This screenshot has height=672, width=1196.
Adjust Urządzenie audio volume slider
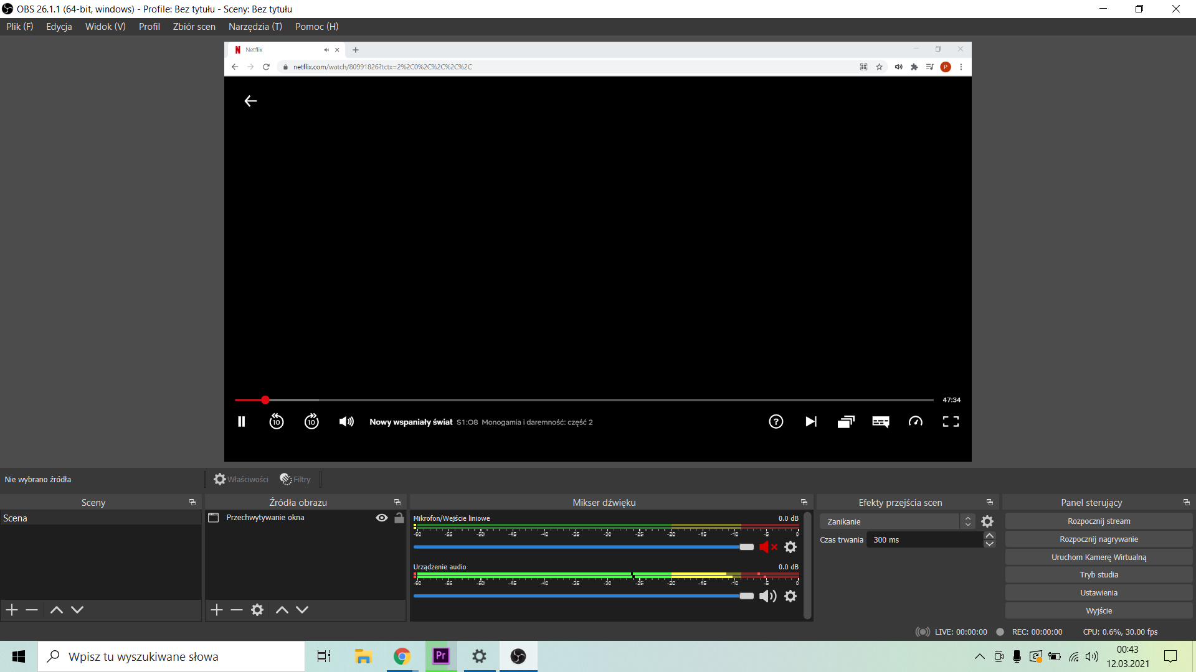(x=584, y=596)
